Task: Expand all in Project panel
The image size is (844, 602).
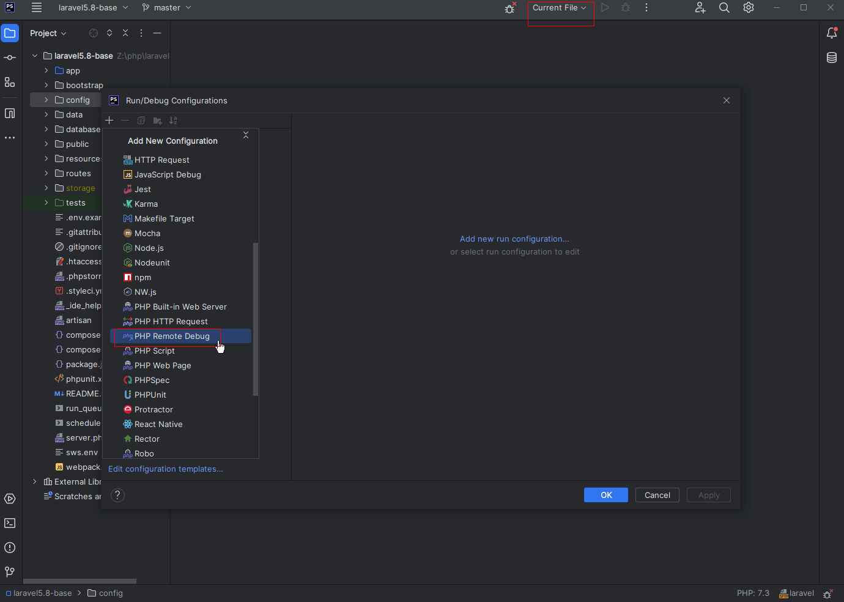Action: click(x=109, y=33)
